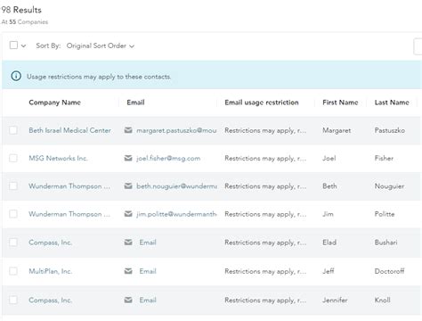Tick the checkbox for Beth Nouguier's row
The height and width of the screenshot is (321, 422).
tap(13, 186)
